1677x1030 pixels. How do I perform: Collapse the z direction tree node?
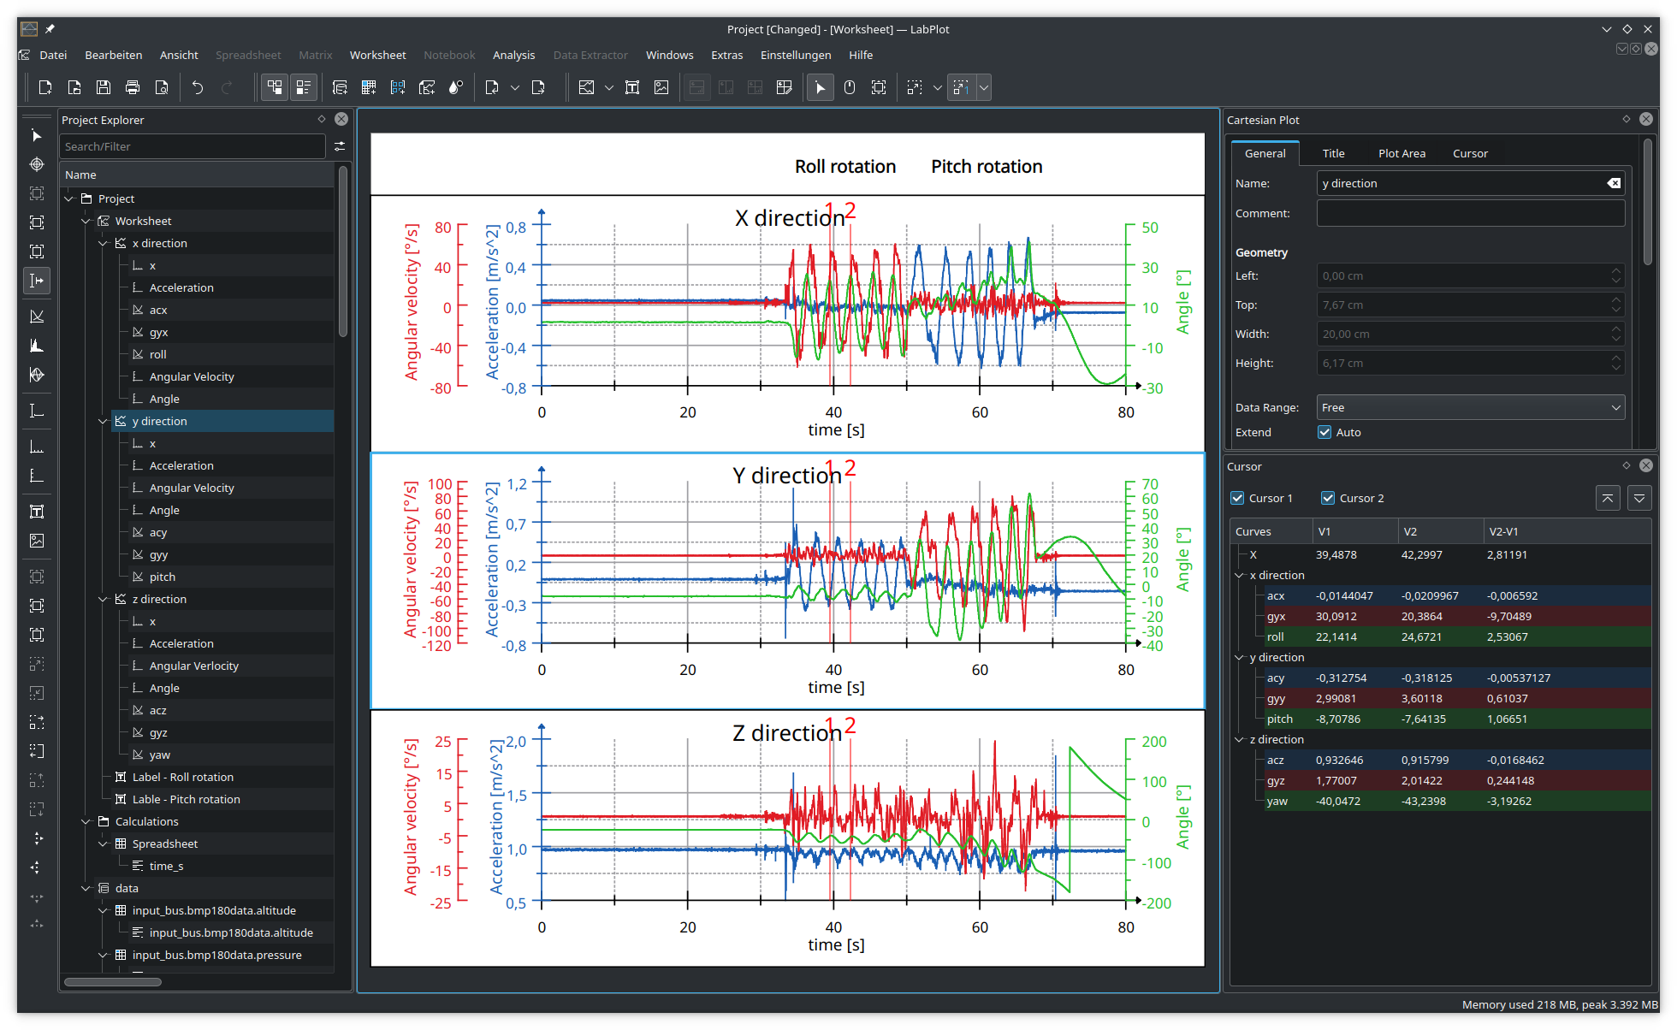(103, 599)
